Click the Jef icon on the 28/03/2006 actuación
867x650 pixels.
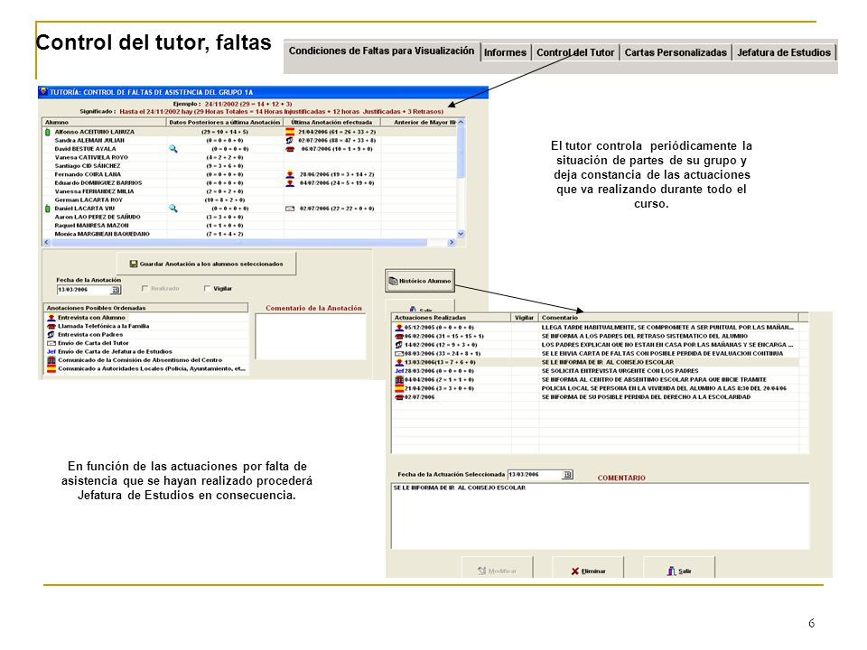[x=399, y=371]
